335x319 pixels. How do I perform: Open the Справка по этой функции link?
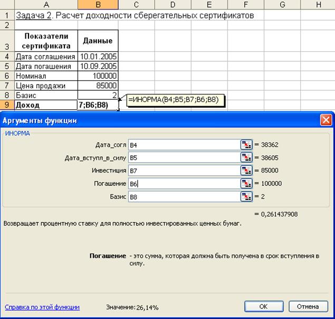[x=42, y=307]
